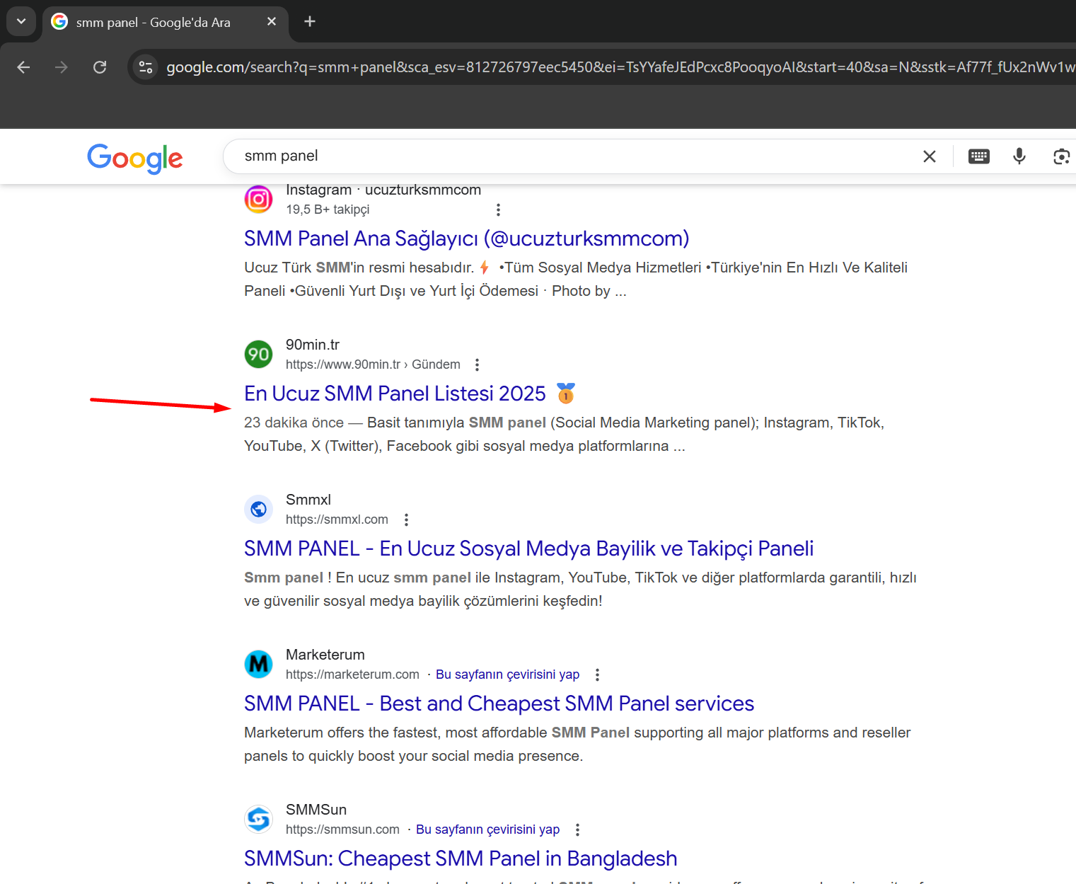Click the 90min.tr green favicon
The height and width of the screenshot is (884, 1076).
[x=258, y=354]
